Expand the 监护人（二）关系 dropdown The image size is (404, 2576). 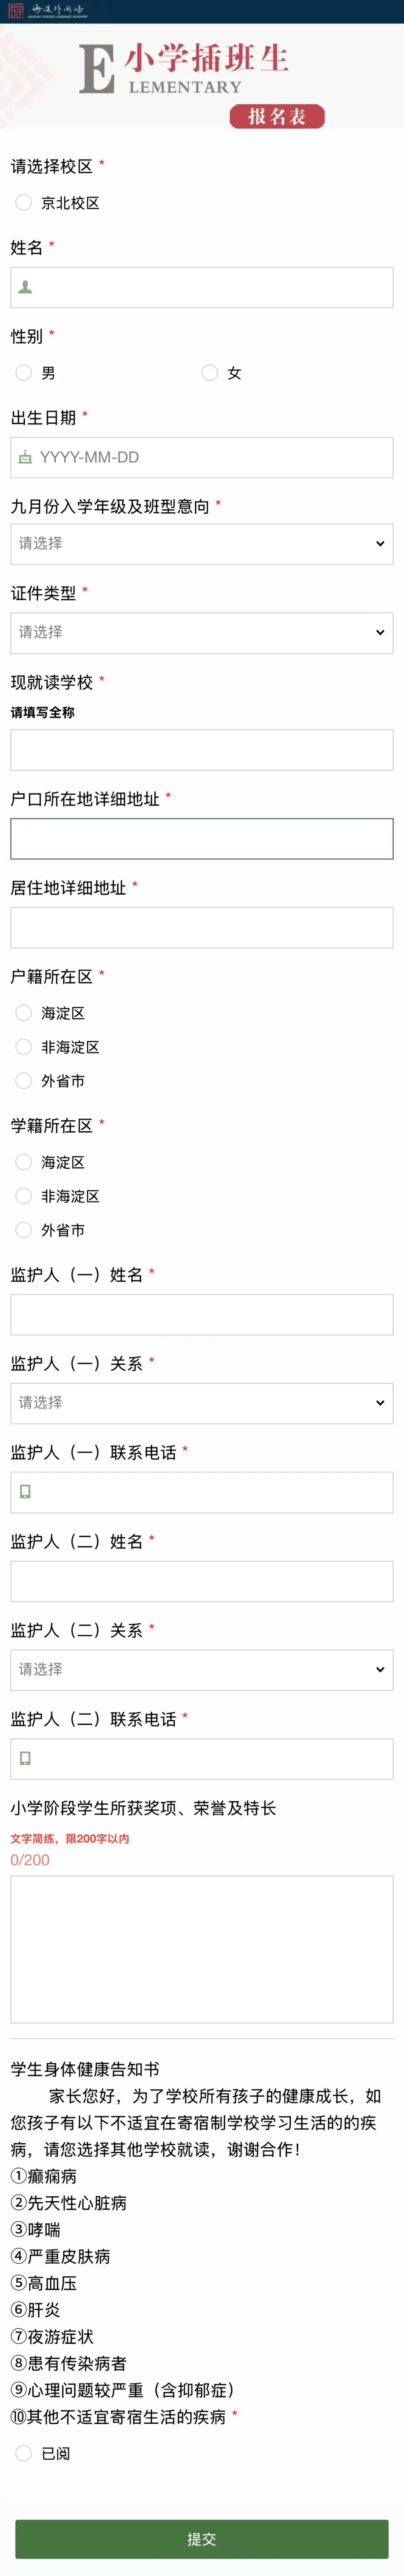[x=202, y=1670]
